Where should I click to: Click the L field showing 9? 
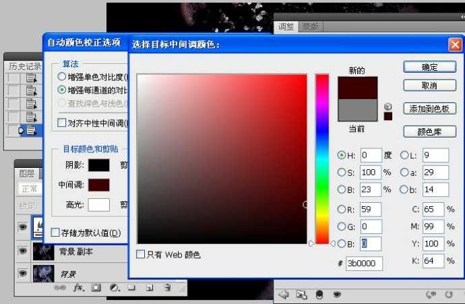pyautogui.click(x=435, y=155)
